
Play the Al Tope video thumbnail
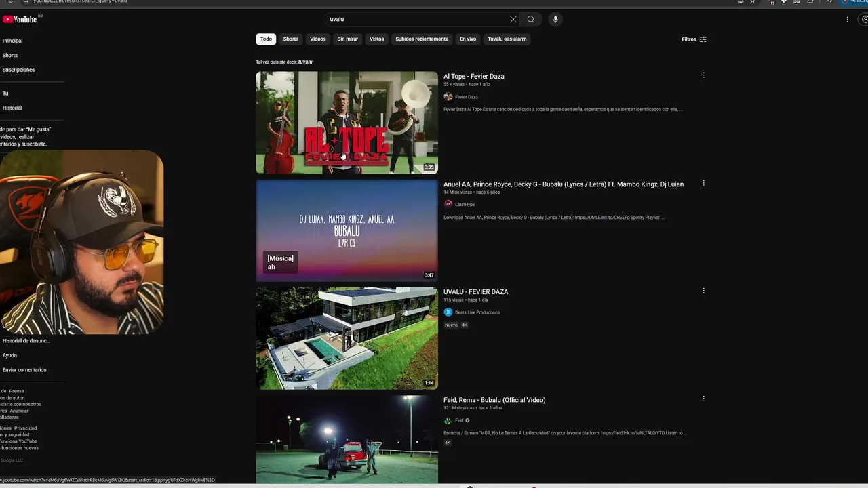pyautogui.click(x=347, y=122)
